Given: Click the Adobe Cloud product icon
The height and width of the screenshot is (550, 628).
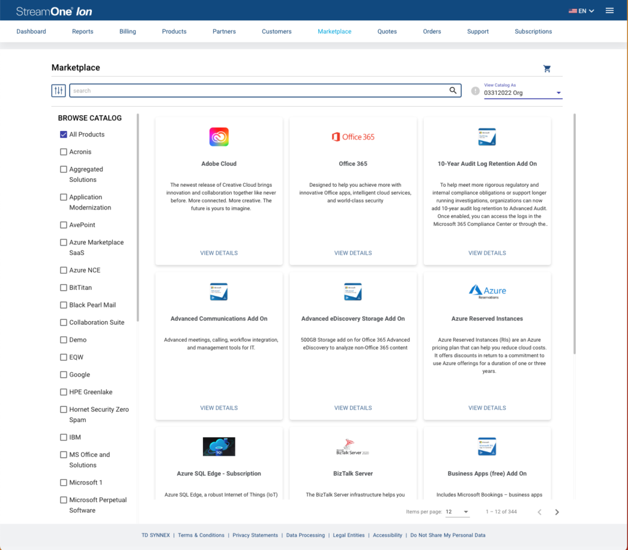Looking at the screenshot, I should [219, 137].
